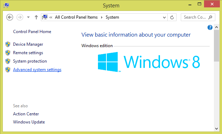
Task: Go up one level with up arrow
Action: pyautogui.click(x=36, y=17)
